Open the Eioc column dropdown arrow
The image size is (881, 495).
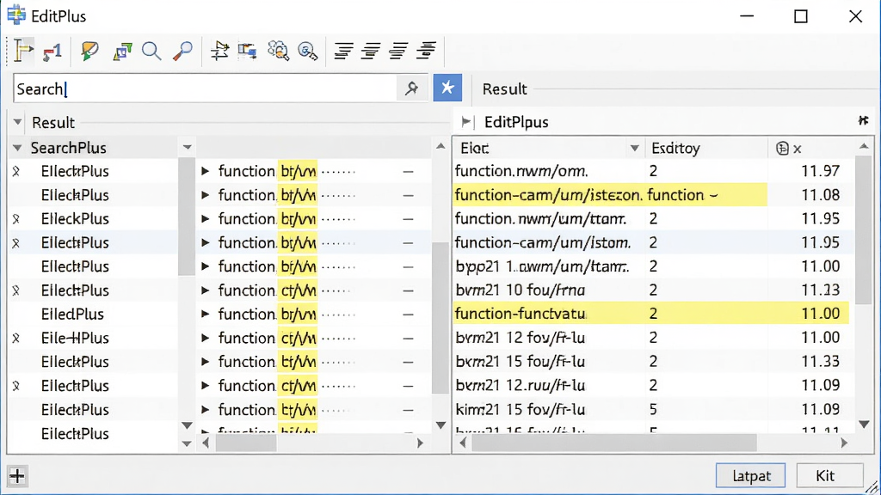coord(634,148)
